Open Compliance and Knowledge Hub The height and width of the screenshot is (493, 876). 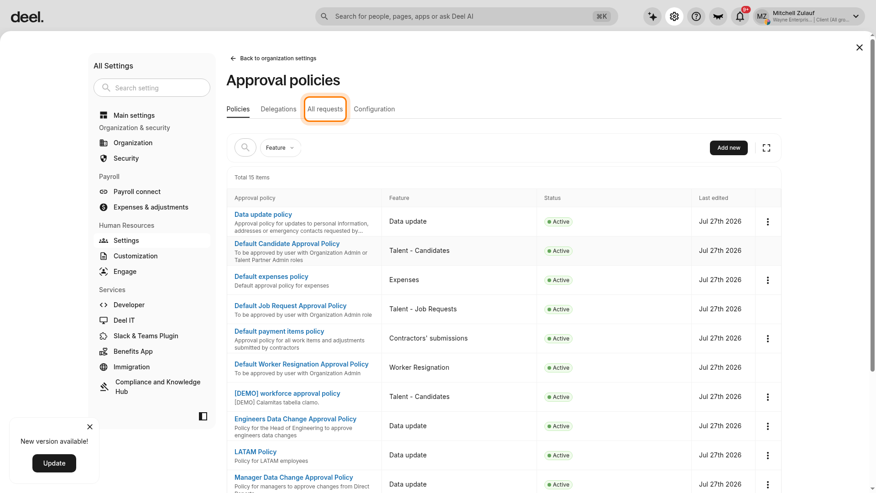pyautogui.click(x=152, y=387)
